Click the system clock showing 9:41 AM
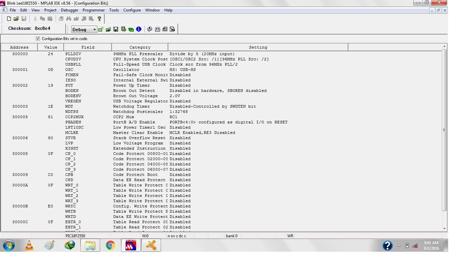 click(431, 246)
